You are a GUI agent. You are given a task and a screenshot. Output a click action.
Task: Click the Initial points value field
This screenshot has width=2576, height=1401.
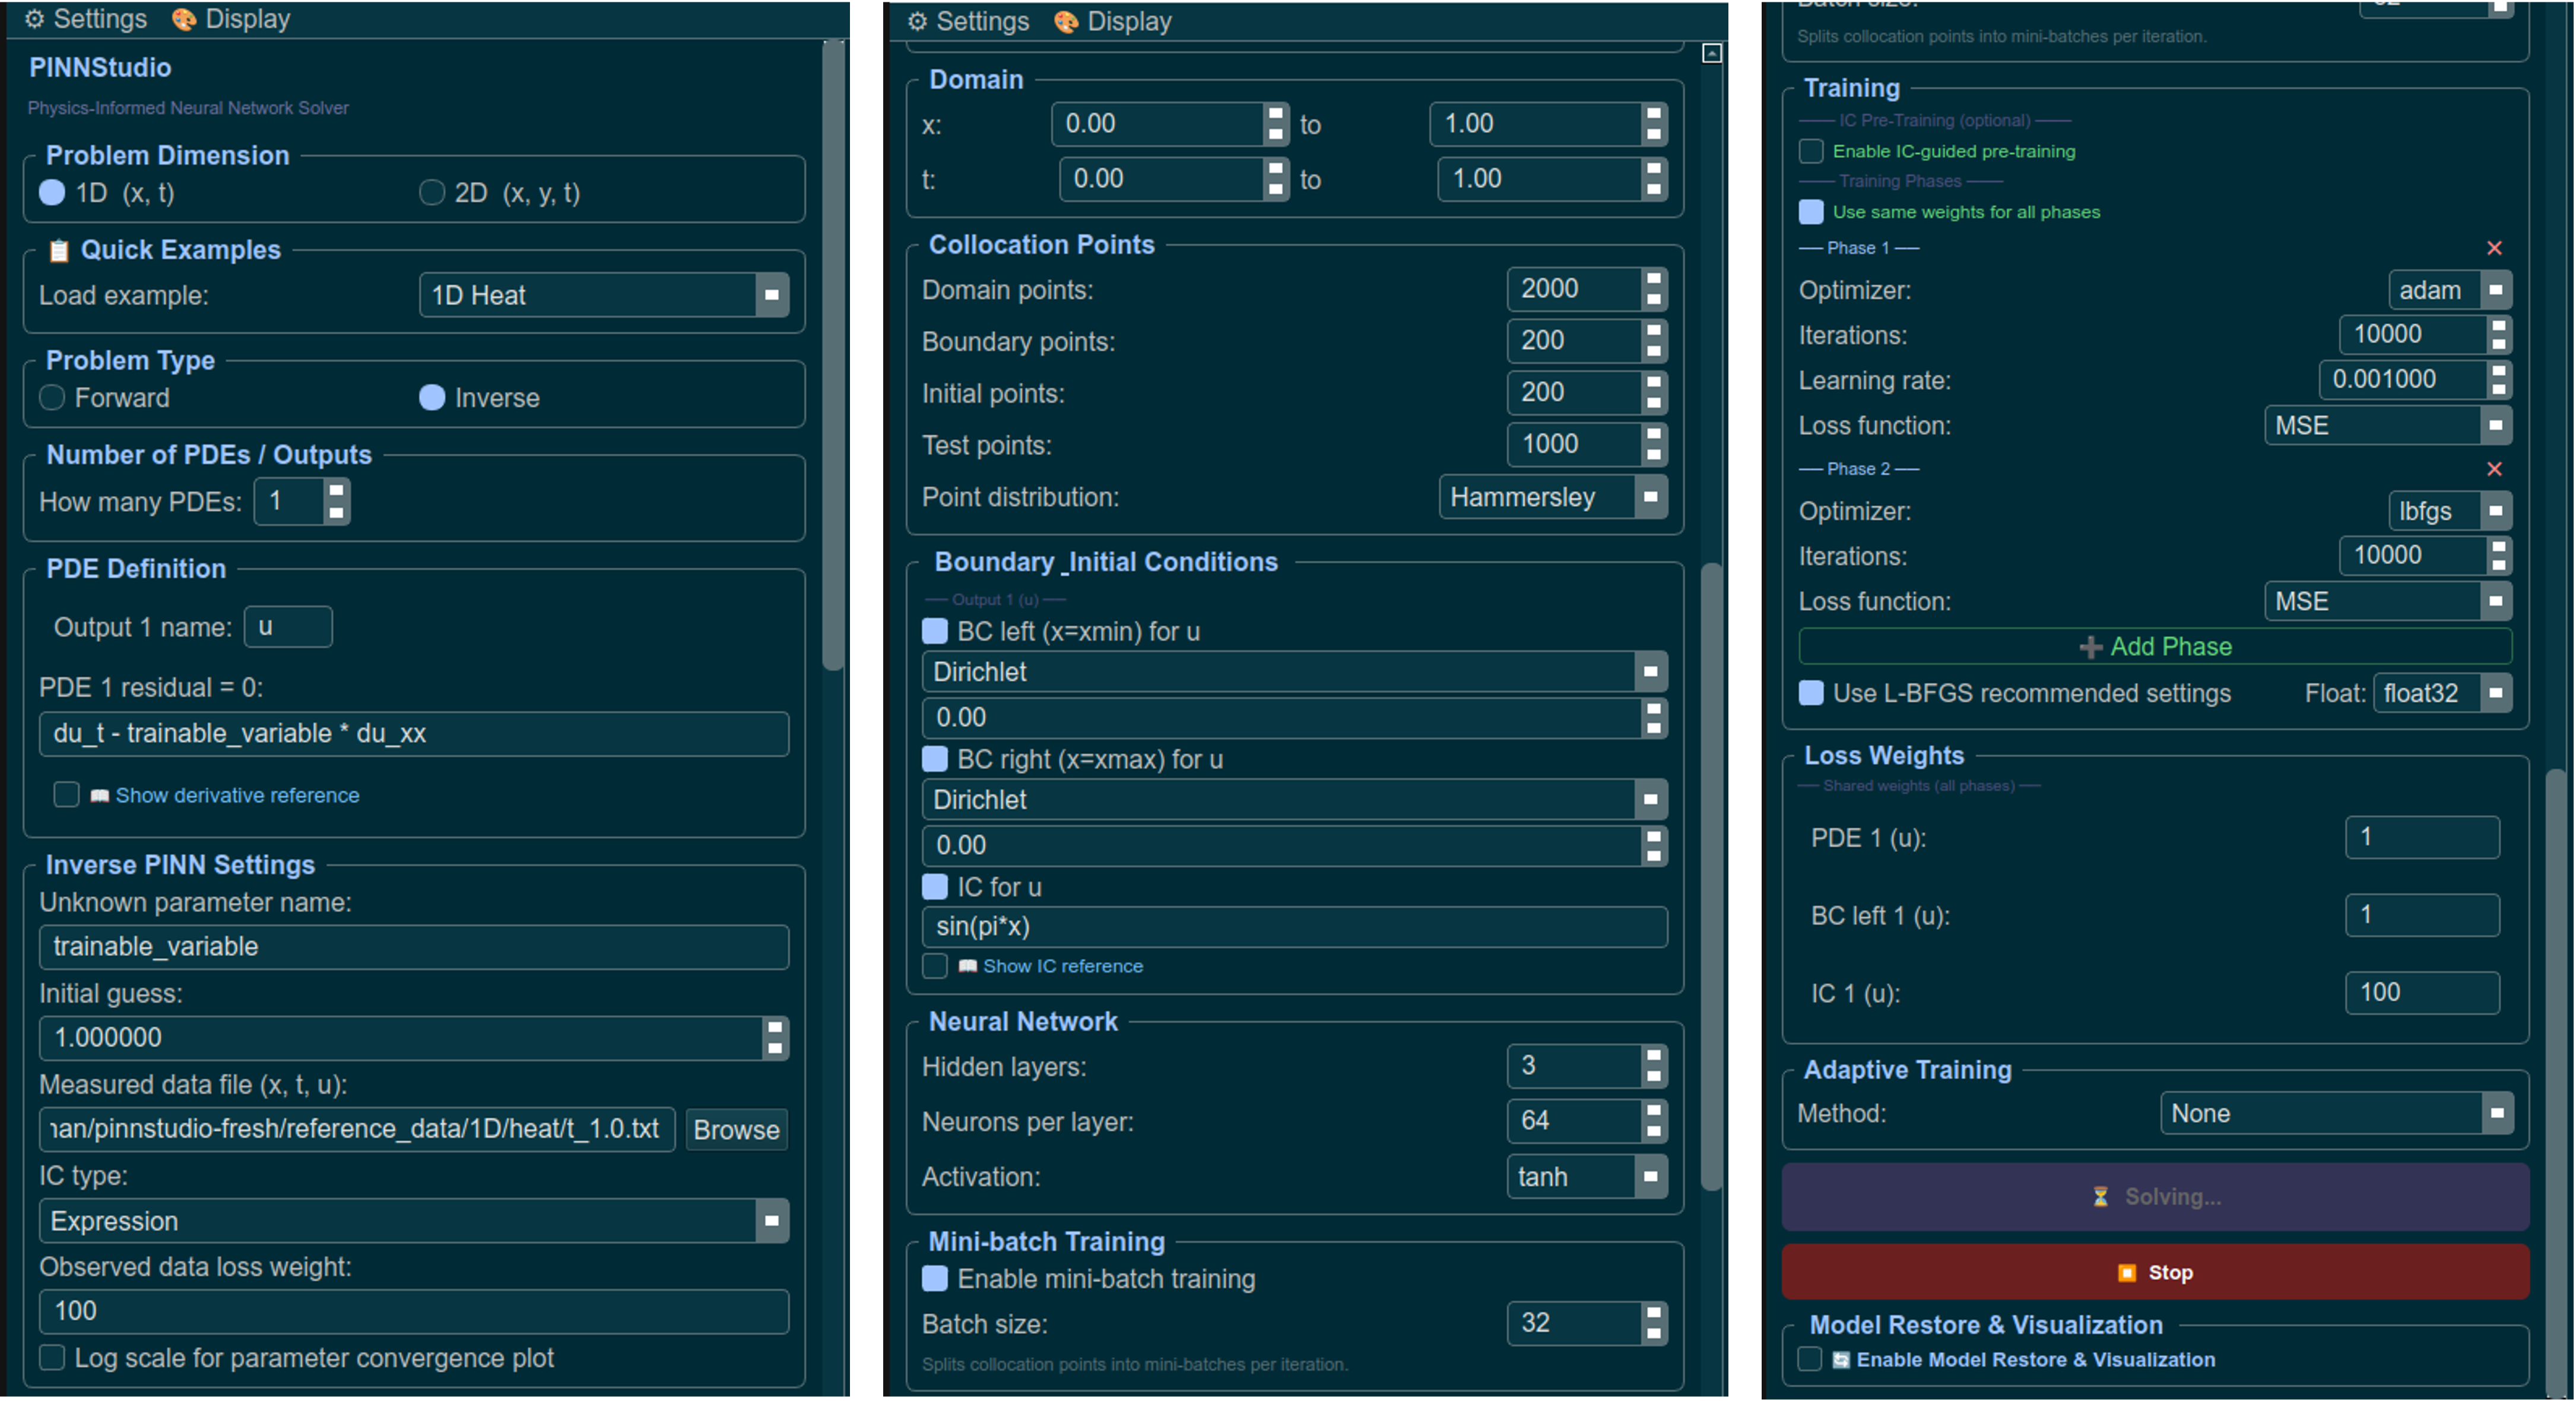(x=1587, y=392)
